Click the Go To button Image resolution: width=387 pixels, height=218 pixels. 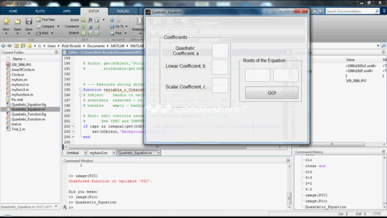coord(119,26)
